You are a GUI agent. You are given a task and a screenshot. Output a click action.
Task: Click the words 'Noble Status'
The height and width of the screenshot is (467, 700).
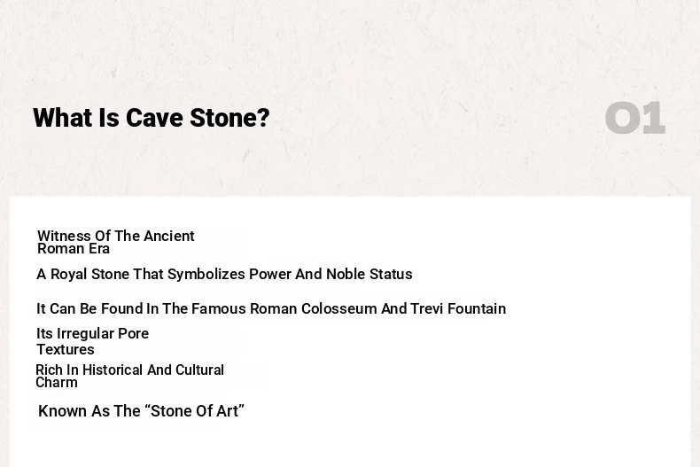pos(369,274)
